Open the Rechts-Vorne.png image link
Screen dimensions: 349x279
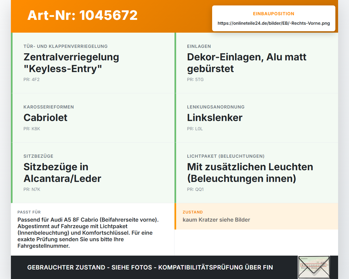pyautogui.click(x=274, y=23)
